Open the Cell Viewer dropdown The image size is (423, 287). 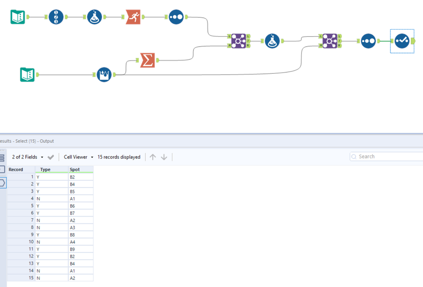point(78,157)
